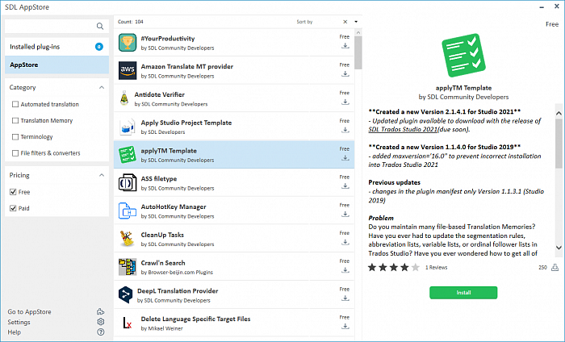Viewport: 565px width, 342px height.
Task: Click Delete Language Specific Target Files icon
Action: tap(128, 323)
